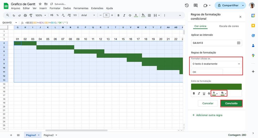Viewport: 258px width, 138px height.
Task: Open share options dropdown arrow
Action: [x=243, y=5]
